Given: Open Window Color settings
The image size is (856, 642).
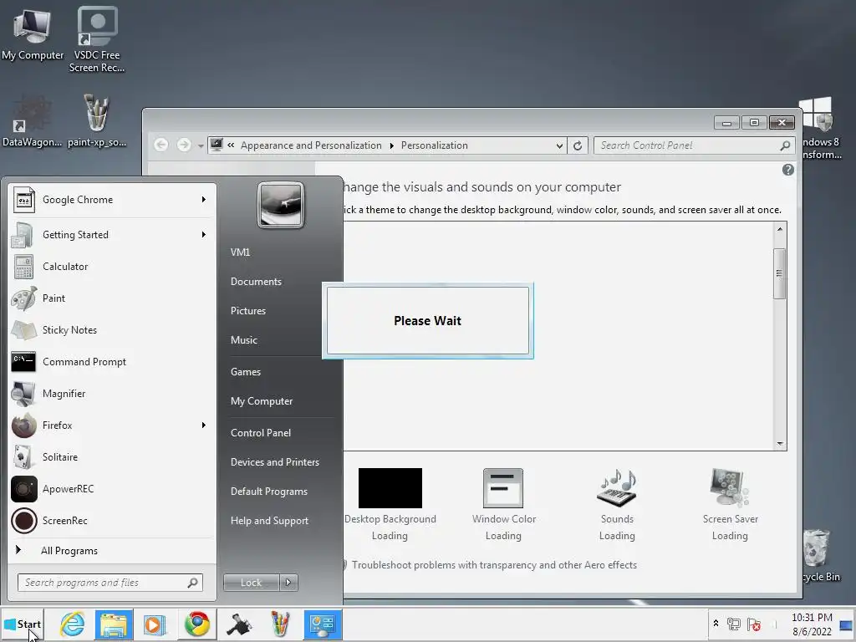Looking at the screenshot, I should (503, 504).
